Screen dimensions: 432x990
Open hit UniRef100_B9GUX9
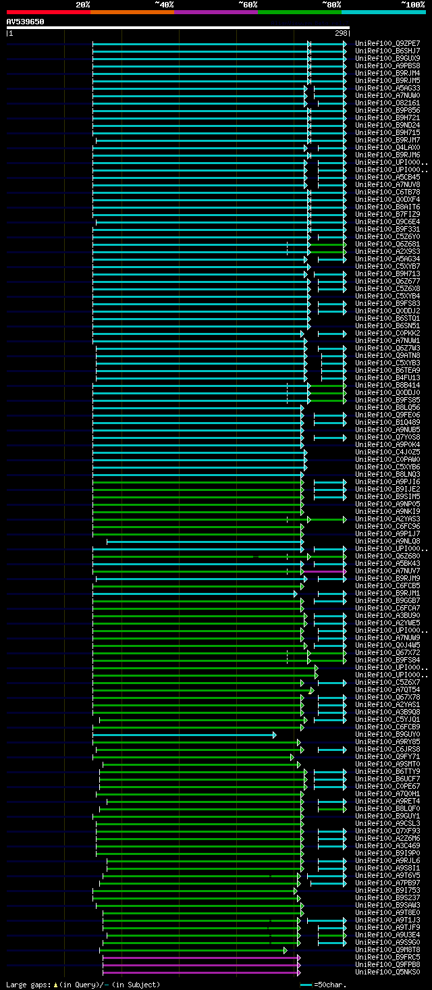387,58
